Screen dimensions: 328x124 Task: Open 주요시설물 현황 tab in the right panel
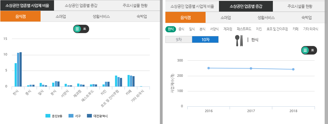[300, 6]
